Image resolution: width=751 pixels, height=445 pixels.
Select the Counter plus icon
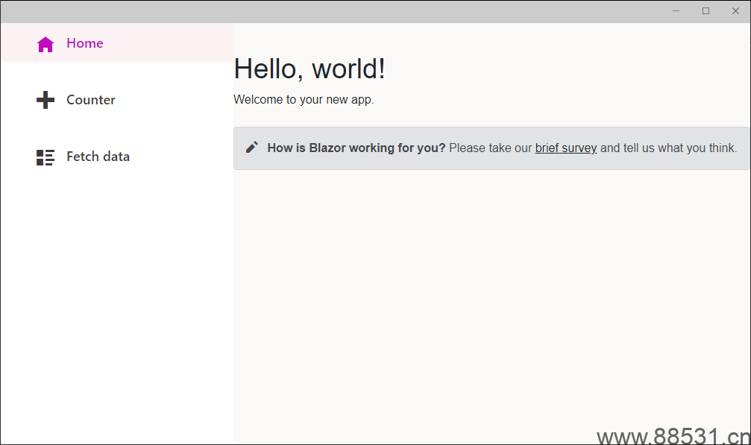[x=45, y=100]
